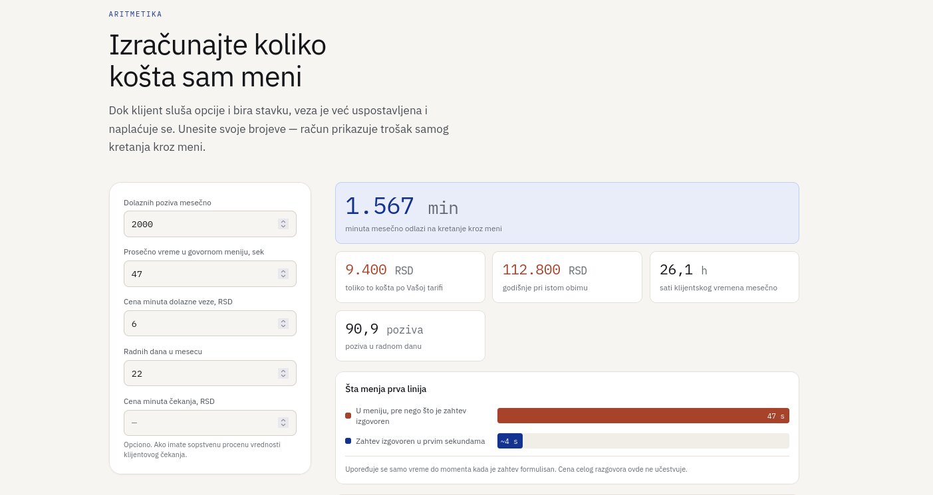Select the 1.567 min result card

pyautogui.click(x=567, y=213)
